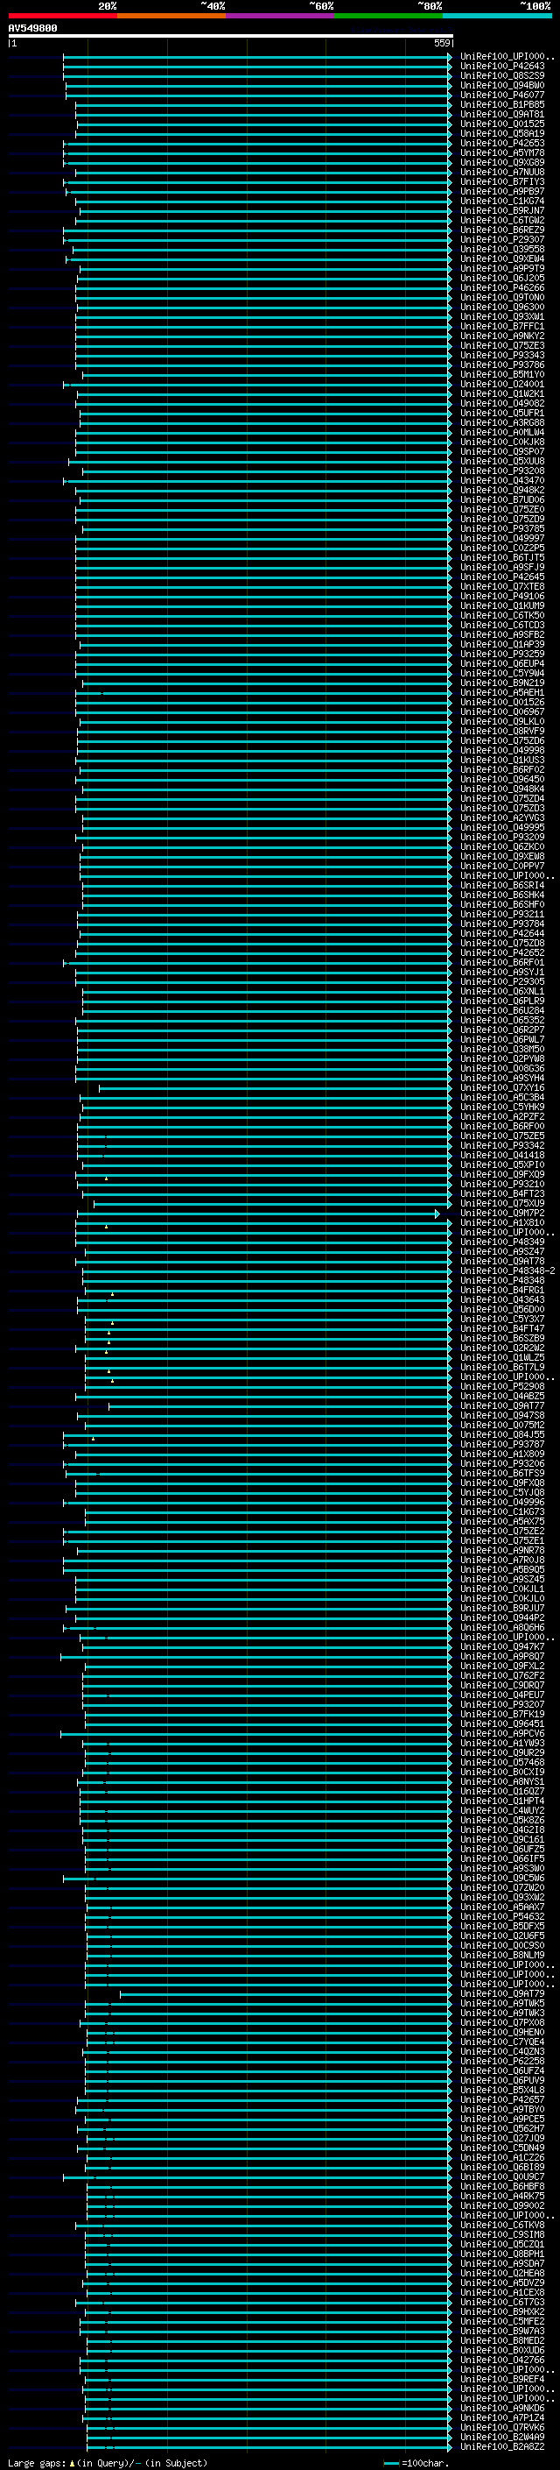Select the UniRef100_P93343 hit label

502,355
